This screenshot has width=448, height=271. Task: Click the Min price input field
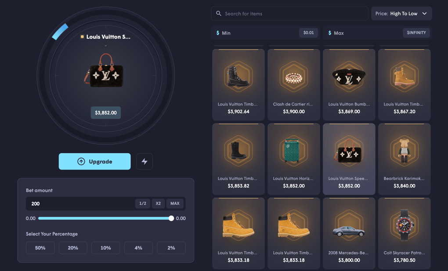[264, 33]
